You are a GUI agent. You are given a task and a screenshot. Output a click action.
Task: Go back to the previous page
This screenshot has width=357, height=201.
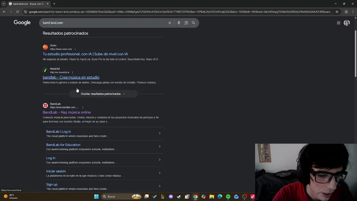coord(4,12)
